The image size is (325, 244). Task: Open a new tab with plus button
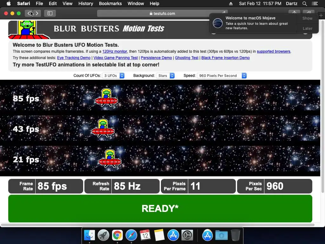tap(321, 15)
